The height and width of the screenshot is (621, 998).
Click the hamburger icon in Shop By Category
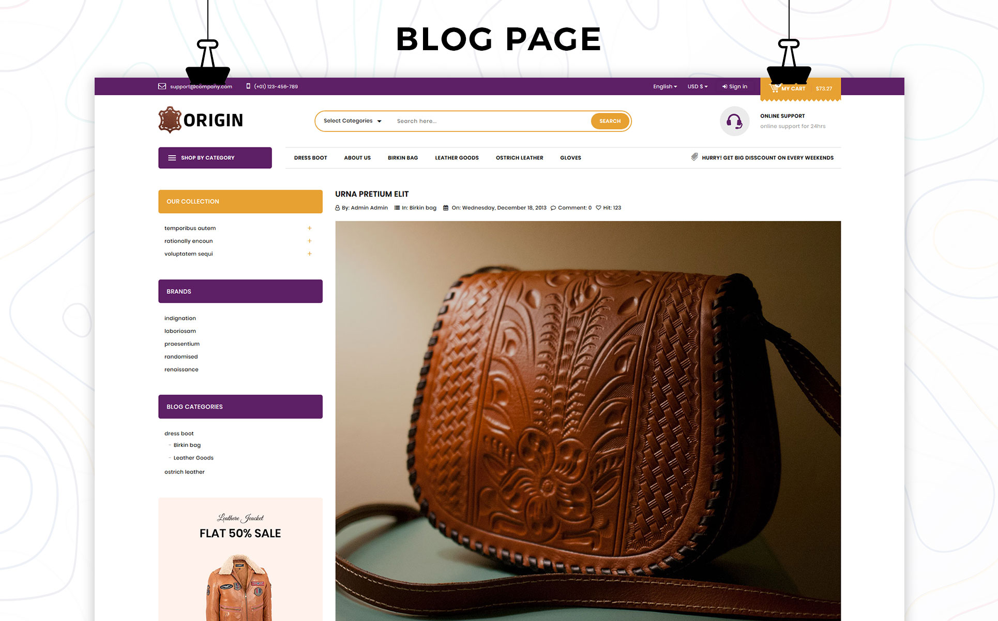click(x=172, y=158)
